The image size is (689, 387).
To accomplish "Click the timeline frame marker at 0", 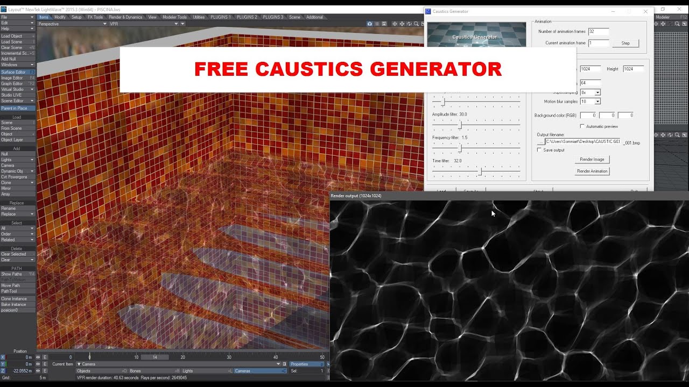I will pyautogui.click(x=89, y=356).
